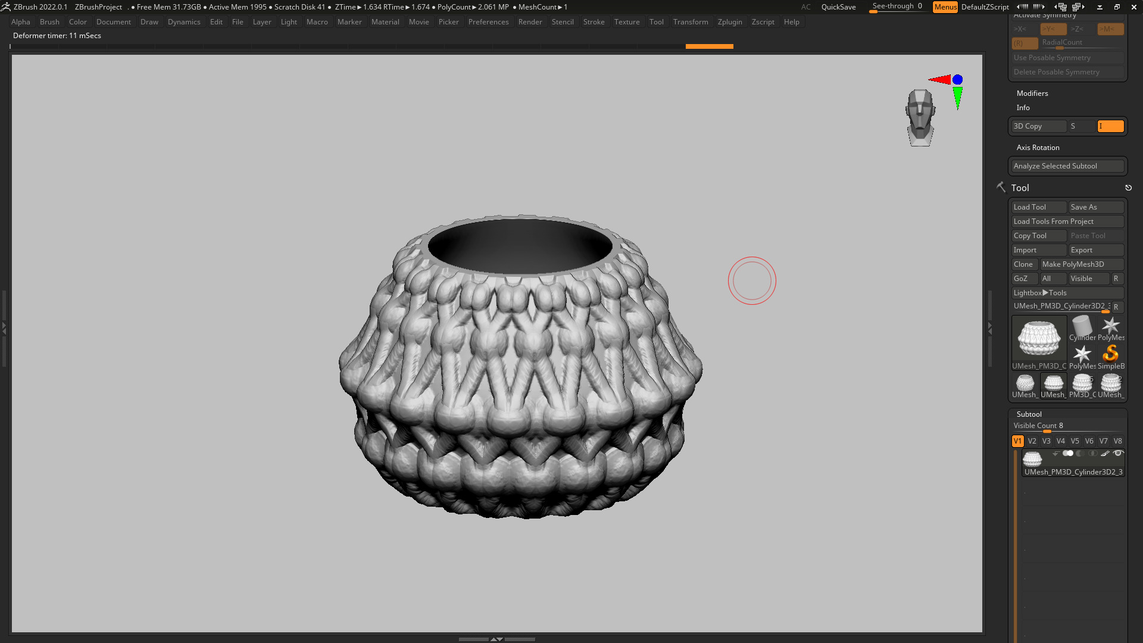Click the subtool union boolean mode icon
Viewport: 1143px width, 643px height.
coord(1068,454)
